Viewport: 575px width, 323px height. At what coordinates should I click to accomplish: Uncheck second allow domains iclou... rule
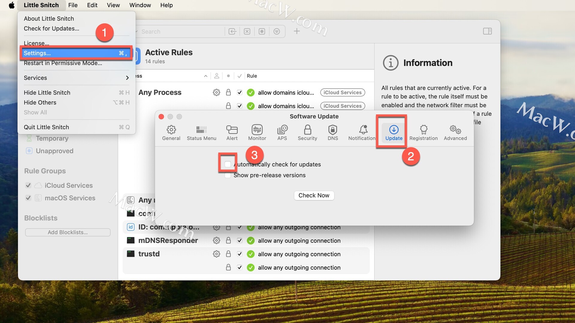point(240,106)
